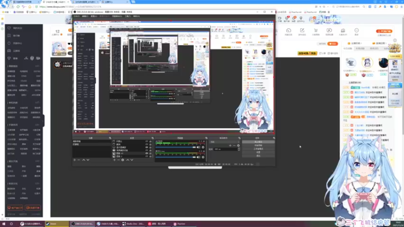Click Start Recording in OBS Controls
Image resolution: width=404 pixels, height=227 pixels.
click(258, 145)
